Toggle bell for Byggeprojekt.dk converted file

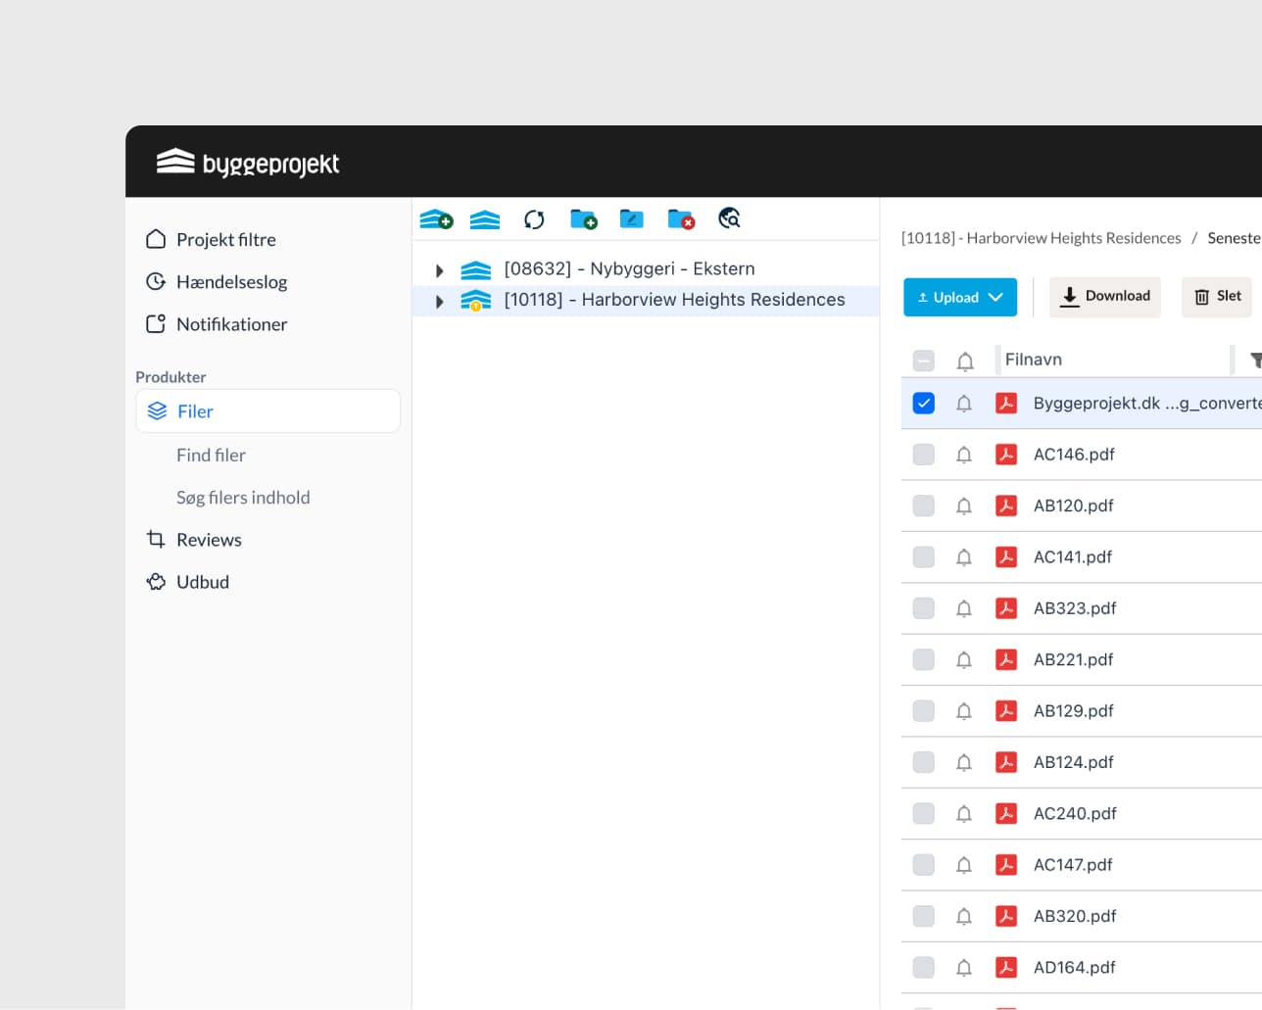point(964,404)
